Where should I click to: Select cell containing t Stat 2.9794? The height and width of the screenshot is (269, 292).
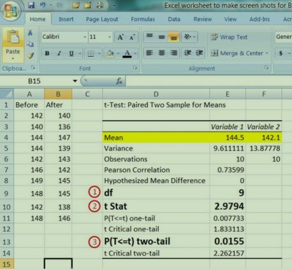228,206
